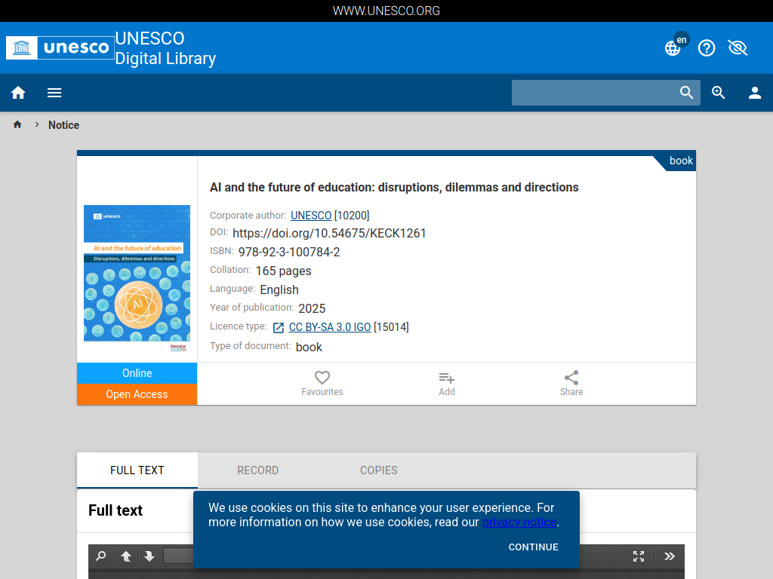Select the COPIES tab

[378, 470]
